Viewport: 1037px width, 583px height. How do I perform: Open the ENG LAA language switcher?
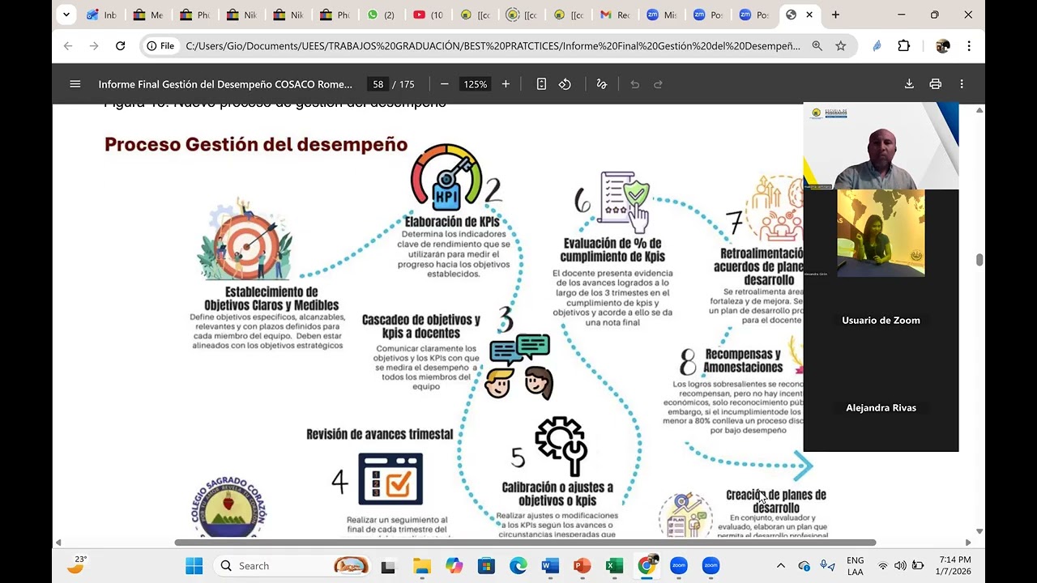coord(855,566)
